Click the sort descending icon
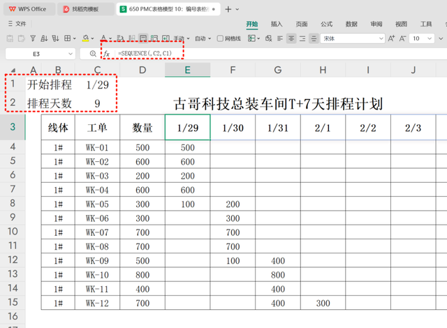This screenshot has width=447, height=328. click(55, 38)
